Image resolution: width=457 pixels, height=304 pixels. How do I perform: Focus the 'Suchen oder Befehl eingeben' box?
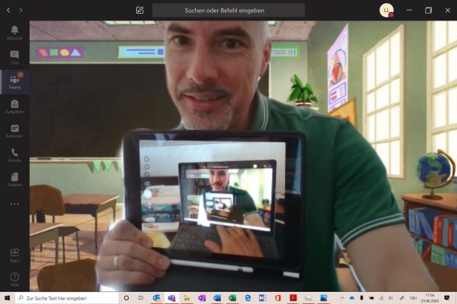228,10
